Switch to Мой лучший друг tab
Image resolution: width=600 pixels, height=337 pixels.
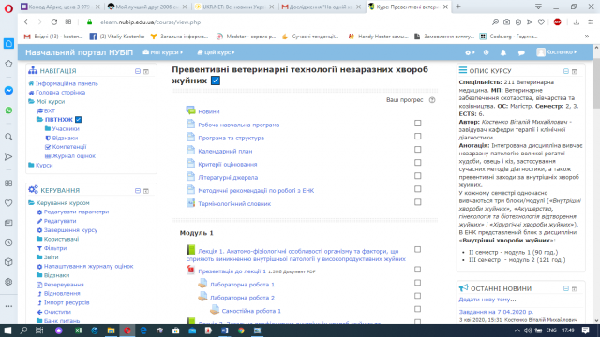tap(148, 7)
